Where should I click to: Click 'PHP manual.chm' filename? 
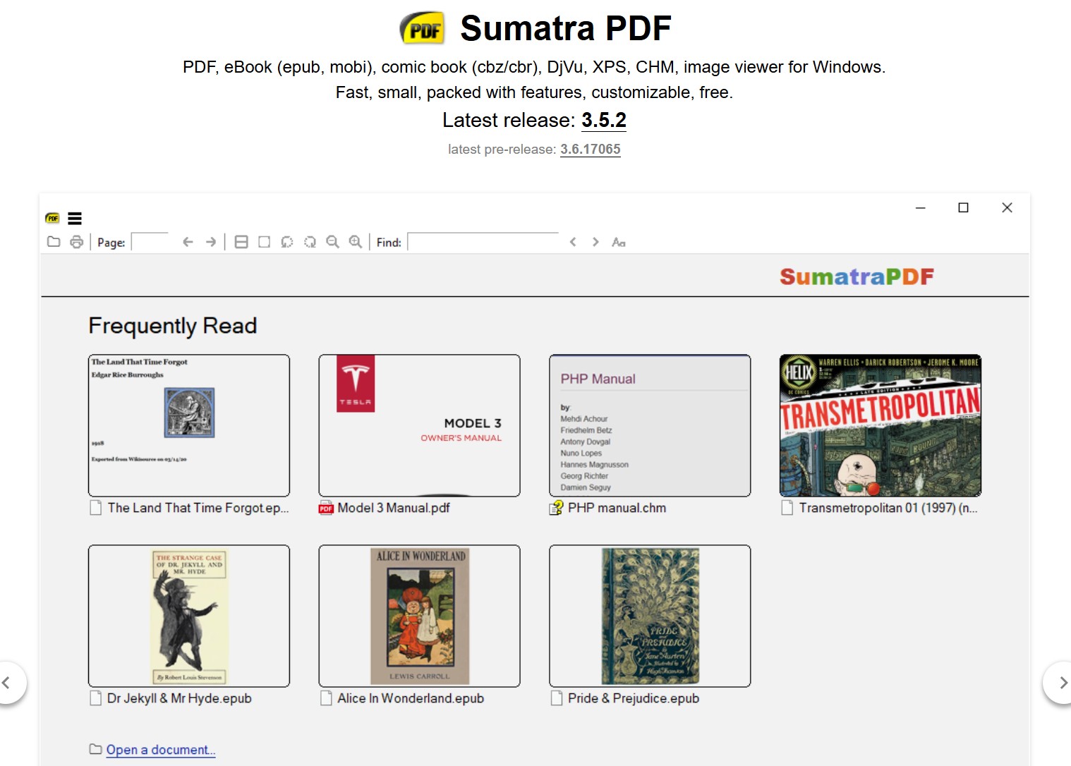click(x=617, y=508)
